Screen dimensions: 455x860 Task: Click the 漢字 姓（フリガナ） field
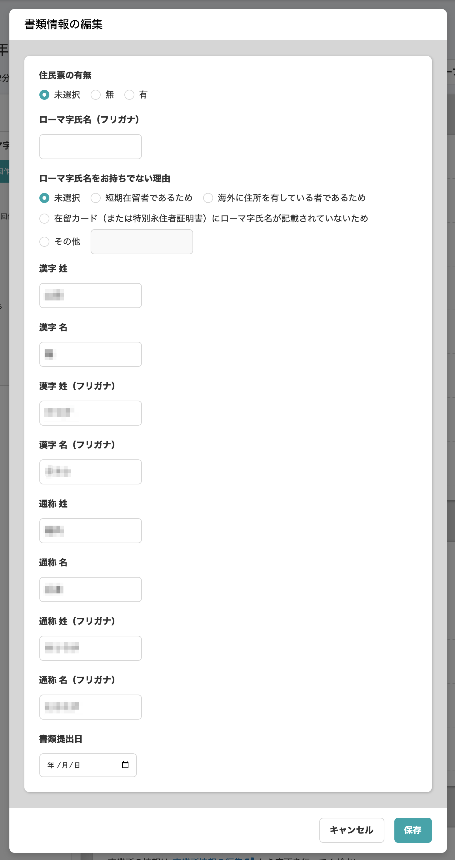pyautogui.click(x=90, y=413)
